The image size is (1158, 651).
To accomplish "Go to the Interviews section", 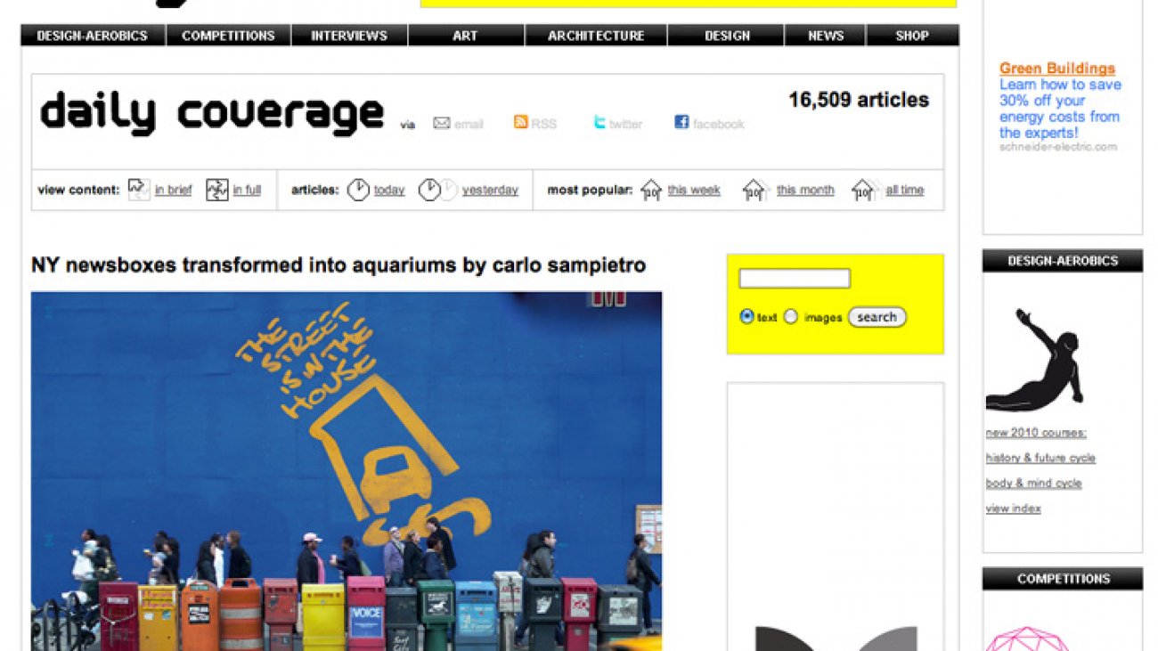I will [349, 36].
